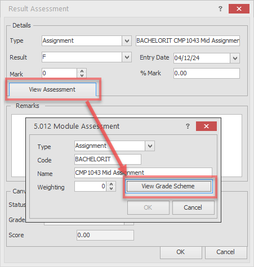Cancel the Module Assessment dialog
The height and width of the screenshot is (267, 254).
click(193, 207)
